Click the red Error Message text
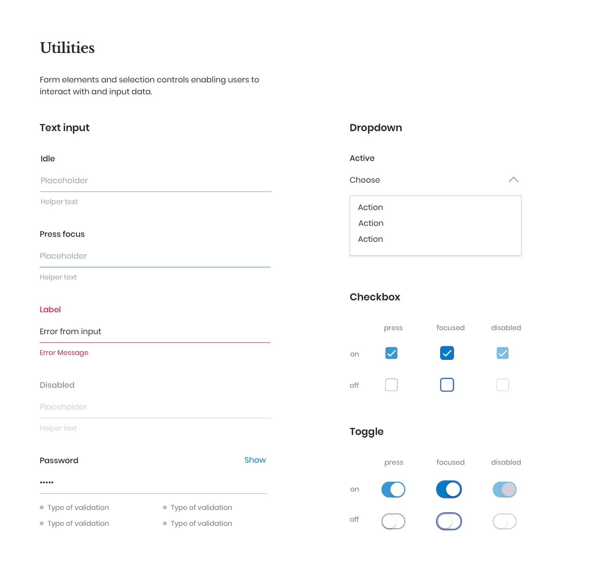The width and height of the screenshot is (605, 569). (x=64, y=353)
